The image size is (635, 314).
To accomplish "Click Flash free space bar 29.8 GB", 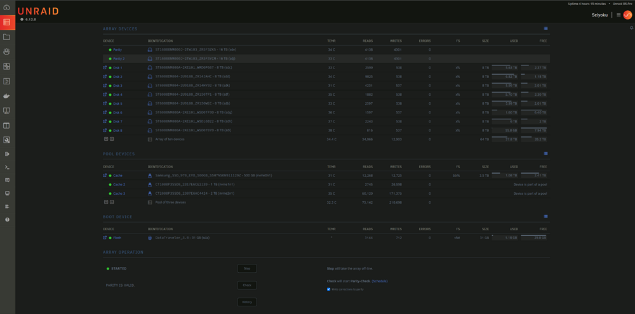I will click(x=534, y=237).
